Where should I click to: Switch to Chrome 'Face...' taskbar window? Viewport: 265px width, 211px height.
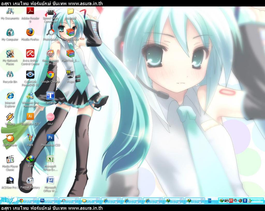click(x=27, y=201)
